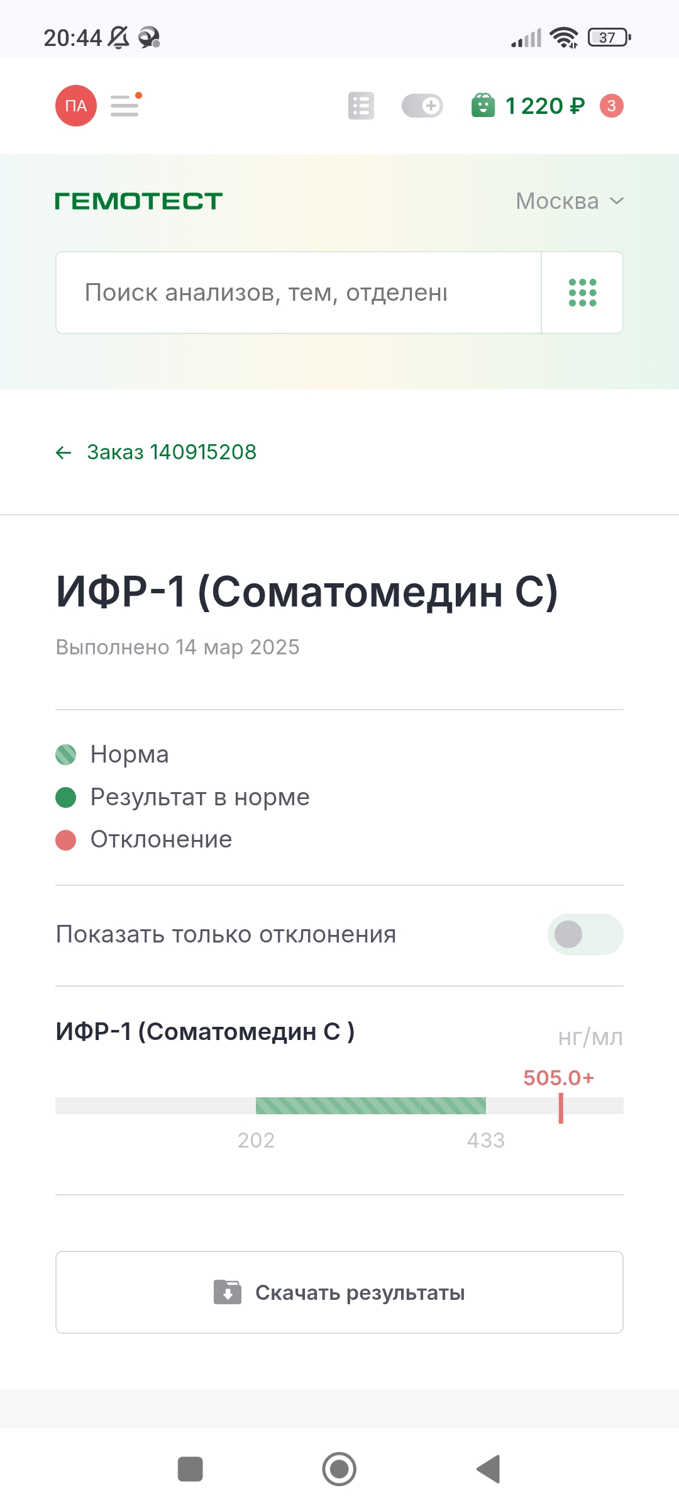Click the Скачать результаты button
This screenshot has width=679, height=1510.
coord(339,1292)
